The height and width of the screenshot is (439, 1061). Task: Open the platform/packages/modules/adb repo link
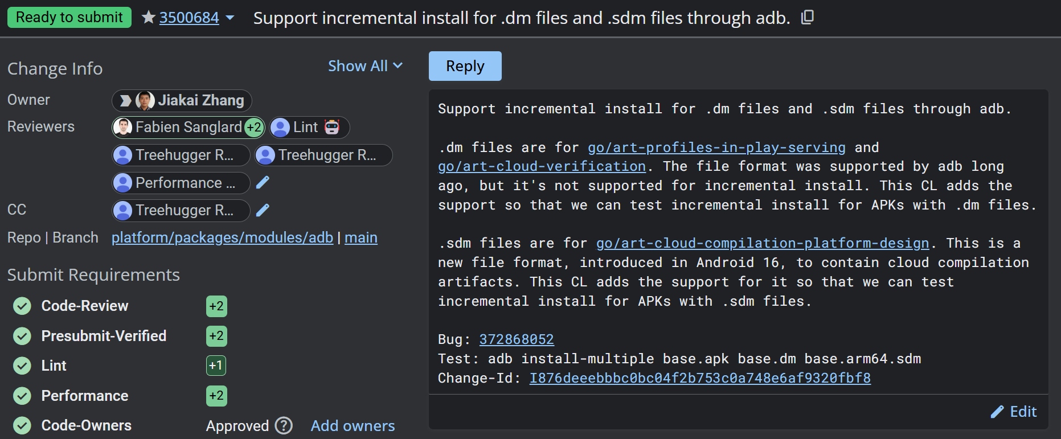tap(222, 237)
